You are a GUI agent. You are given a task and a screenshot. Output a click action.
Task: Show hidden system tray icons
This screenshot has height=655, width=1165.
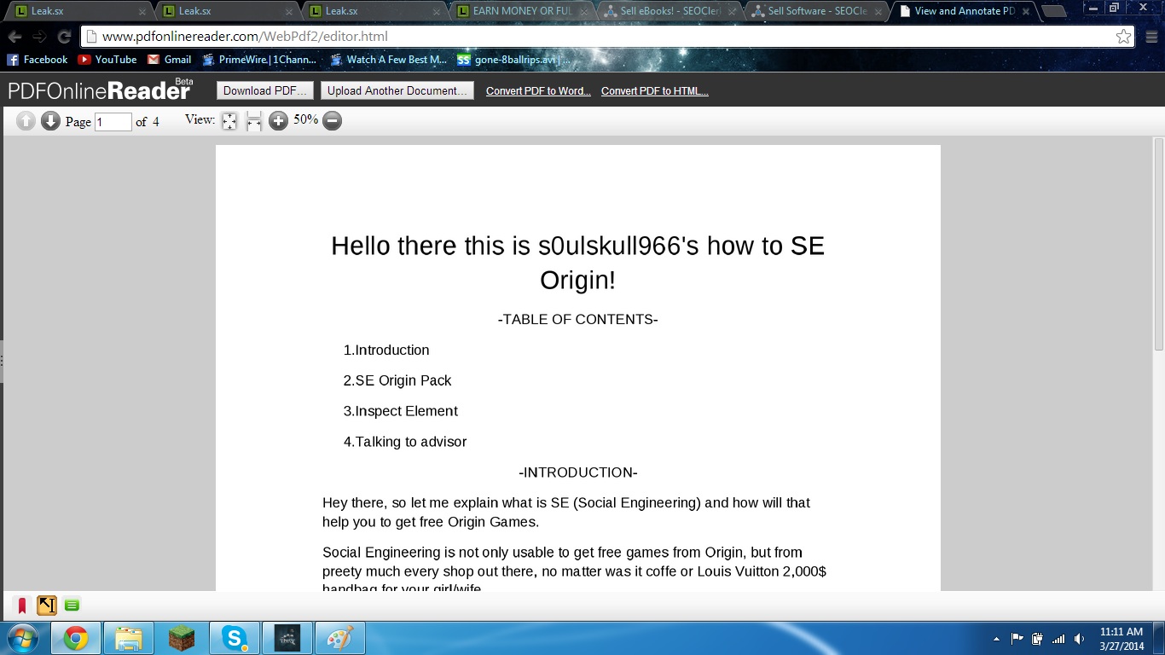[996, 639]
